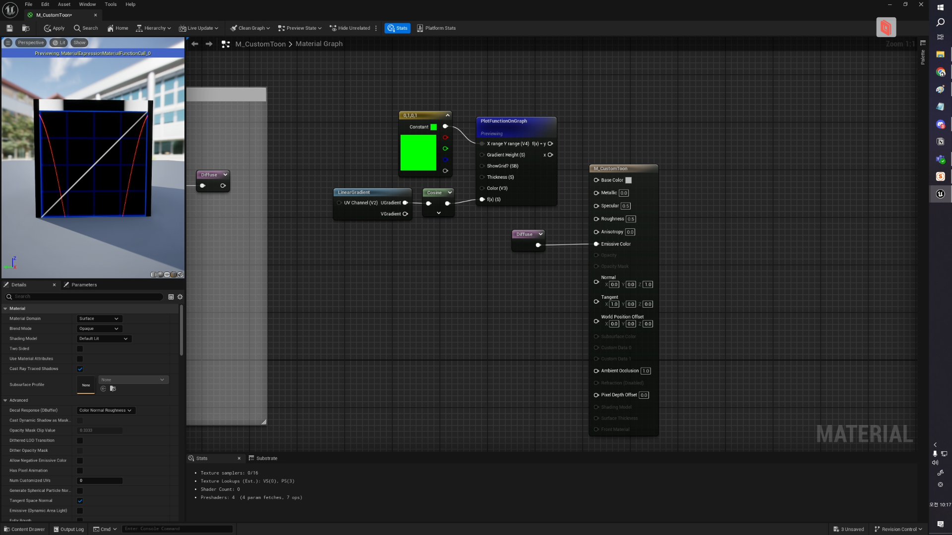Uncheck Cast Ray Traced Shadows
Image resolution: width=952 pixels, height=535 pixels.
pos(80,369)
